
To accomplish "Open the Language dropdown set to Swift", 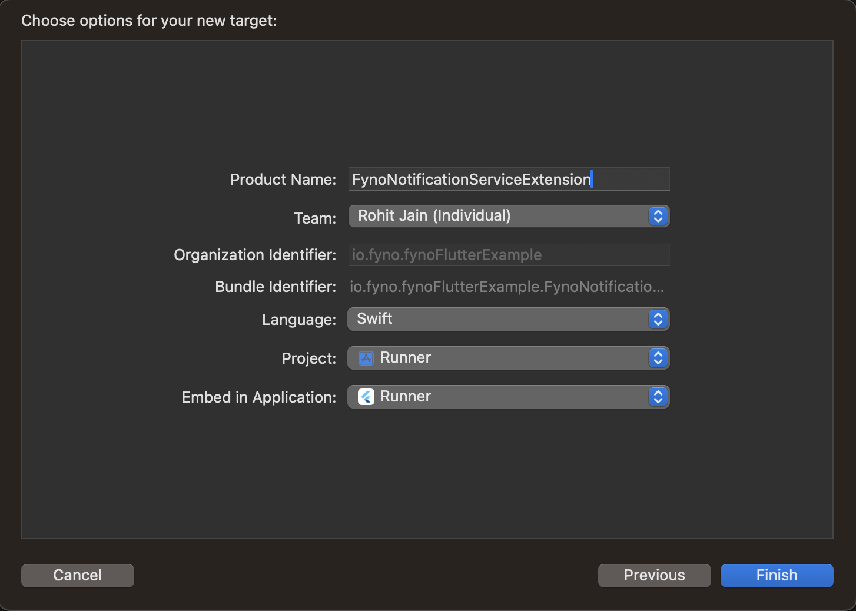I will [500, 319].
